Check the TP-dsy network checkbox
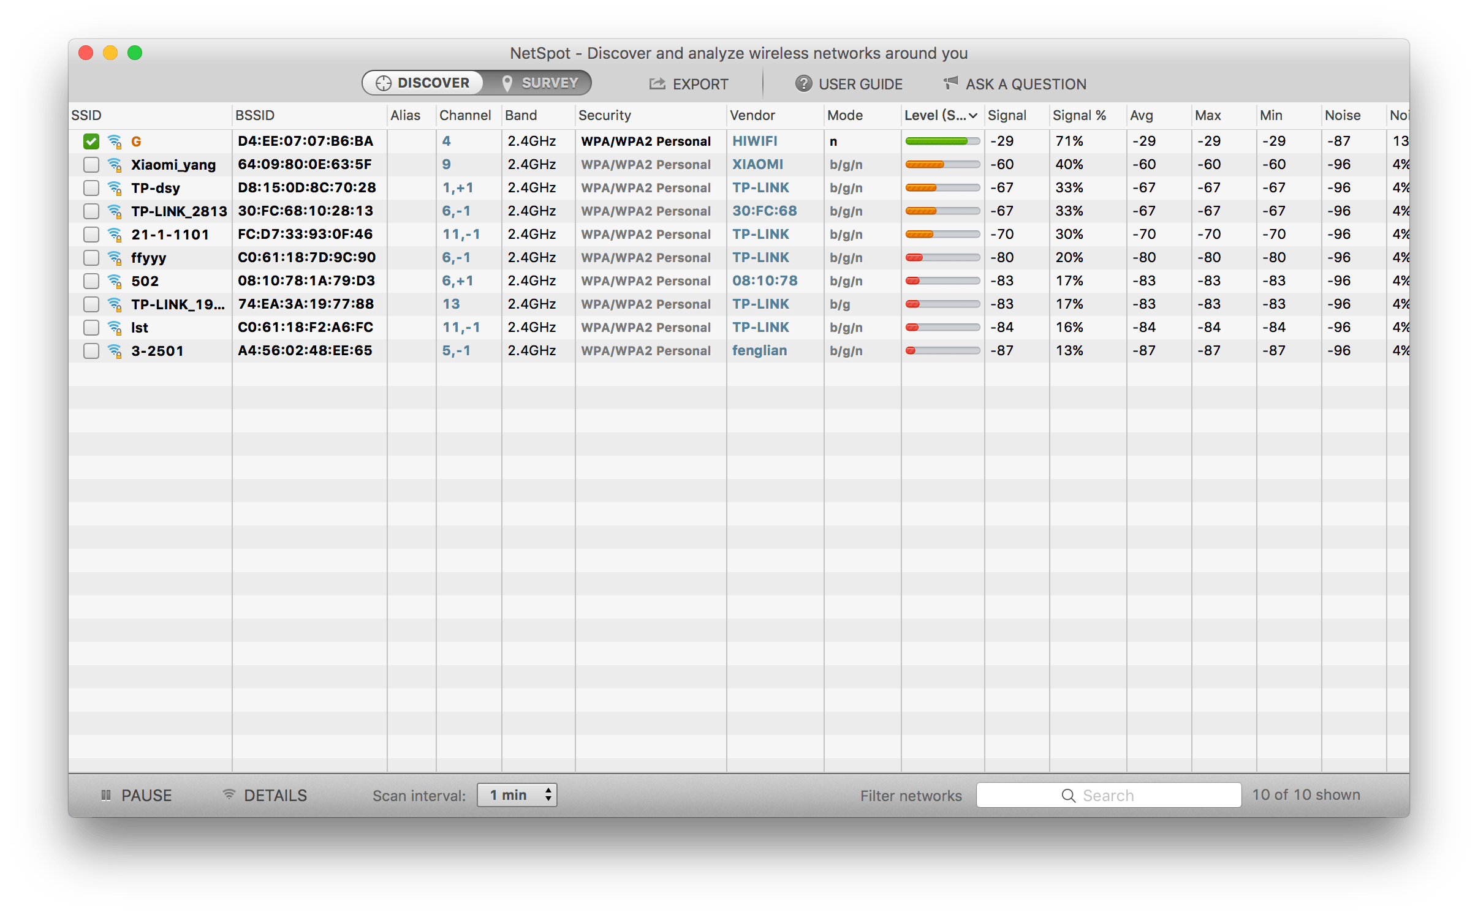 click(91, 188)
